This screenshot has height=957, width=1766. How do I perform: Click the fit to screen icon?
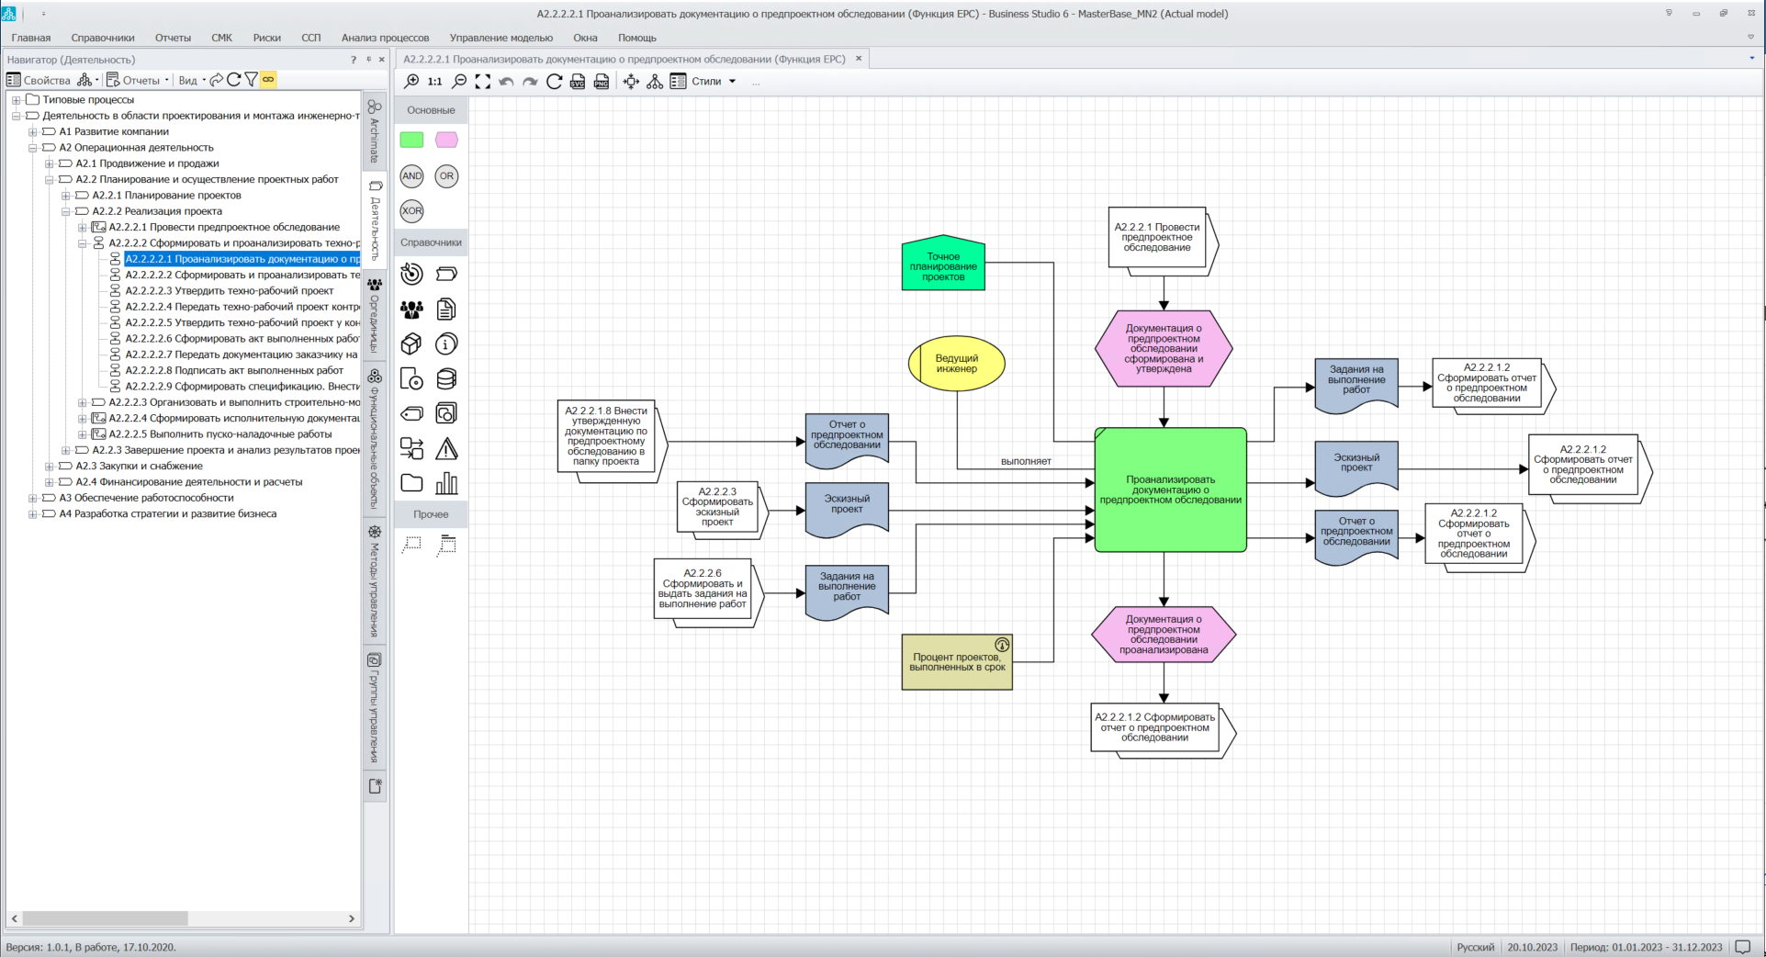483,82
